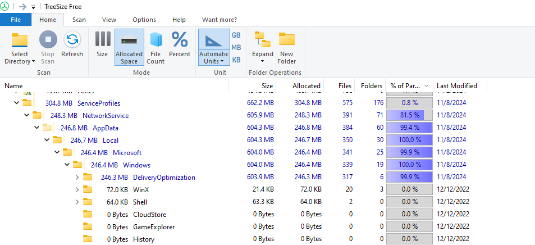
Task: Select the DeliveryOptimization row name
Action: coord(164,178)
